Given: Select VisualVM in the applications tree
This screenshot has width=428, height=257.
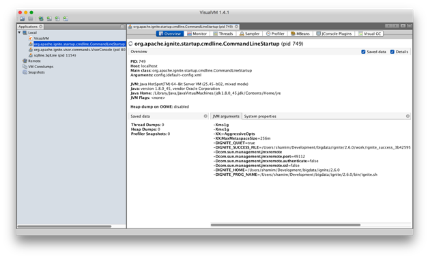Looking at the screenshot, I should tap(41, 38).
